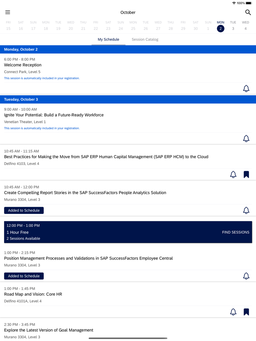Click Venetian Theater, Level 1 location
This screenshot has width=256, height=341.
point(25,122)
